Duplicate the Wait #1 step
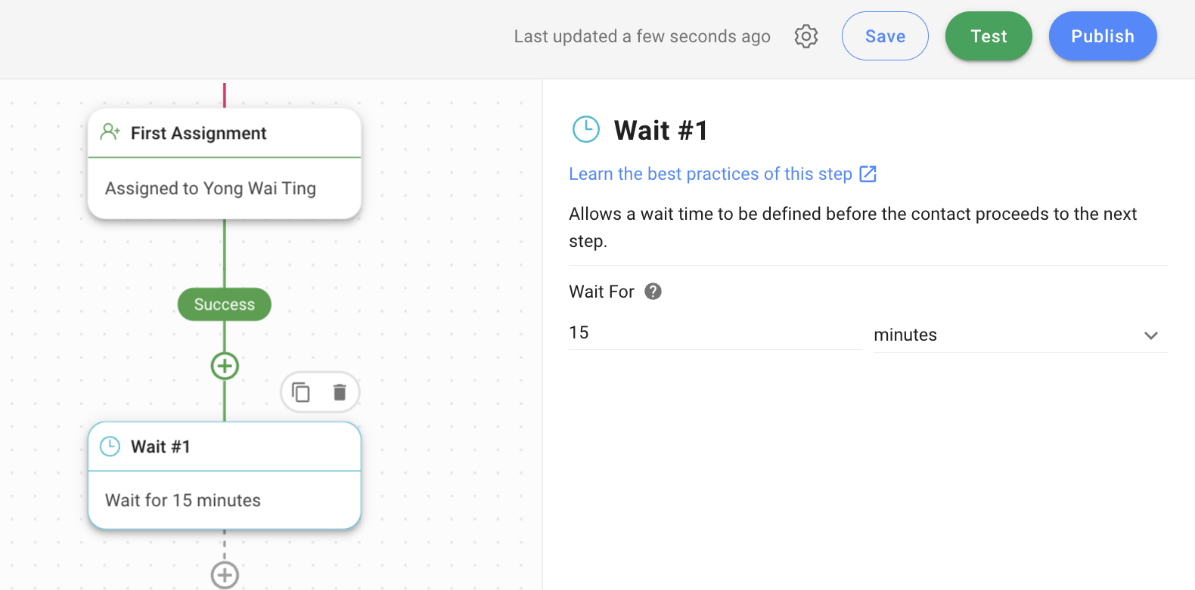 (x=301, y=392)
